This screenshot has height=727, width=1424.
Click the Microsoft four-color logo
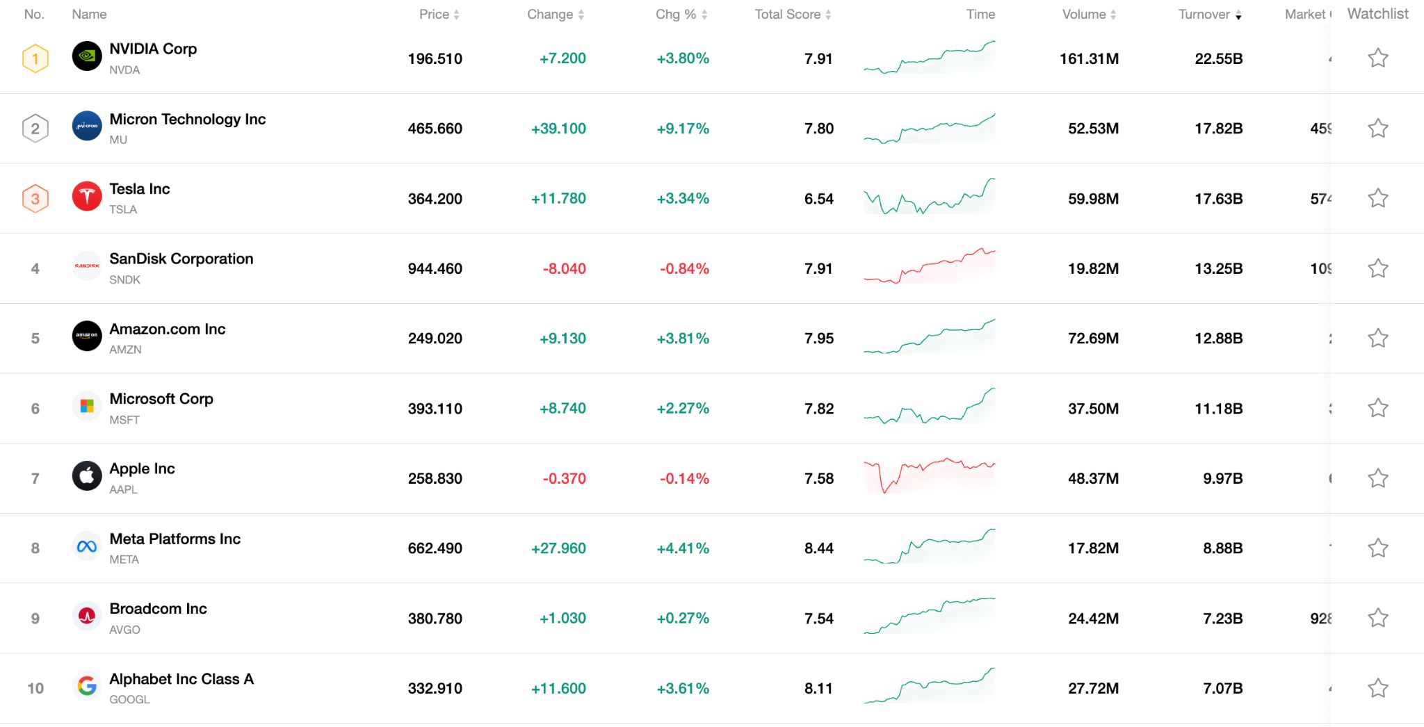86,407
